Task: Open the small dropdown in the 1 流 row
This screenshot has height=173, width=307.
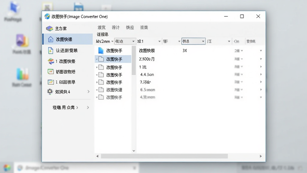Action: (242, 67)
